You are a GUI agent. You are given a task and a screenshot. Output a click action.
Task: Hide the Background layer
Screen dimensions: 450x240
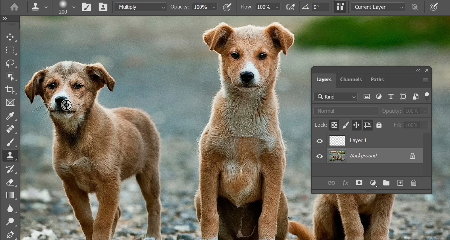pos(319,156)
